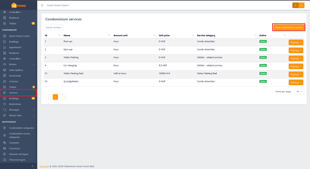Open Bookings in the sidebar
The width and height of the screenshot is (310, 169).
tap(14, 98)
